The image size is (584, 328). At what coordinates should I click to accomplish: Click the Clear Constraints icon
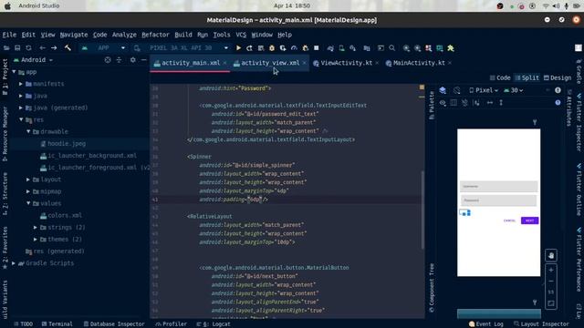464,103
